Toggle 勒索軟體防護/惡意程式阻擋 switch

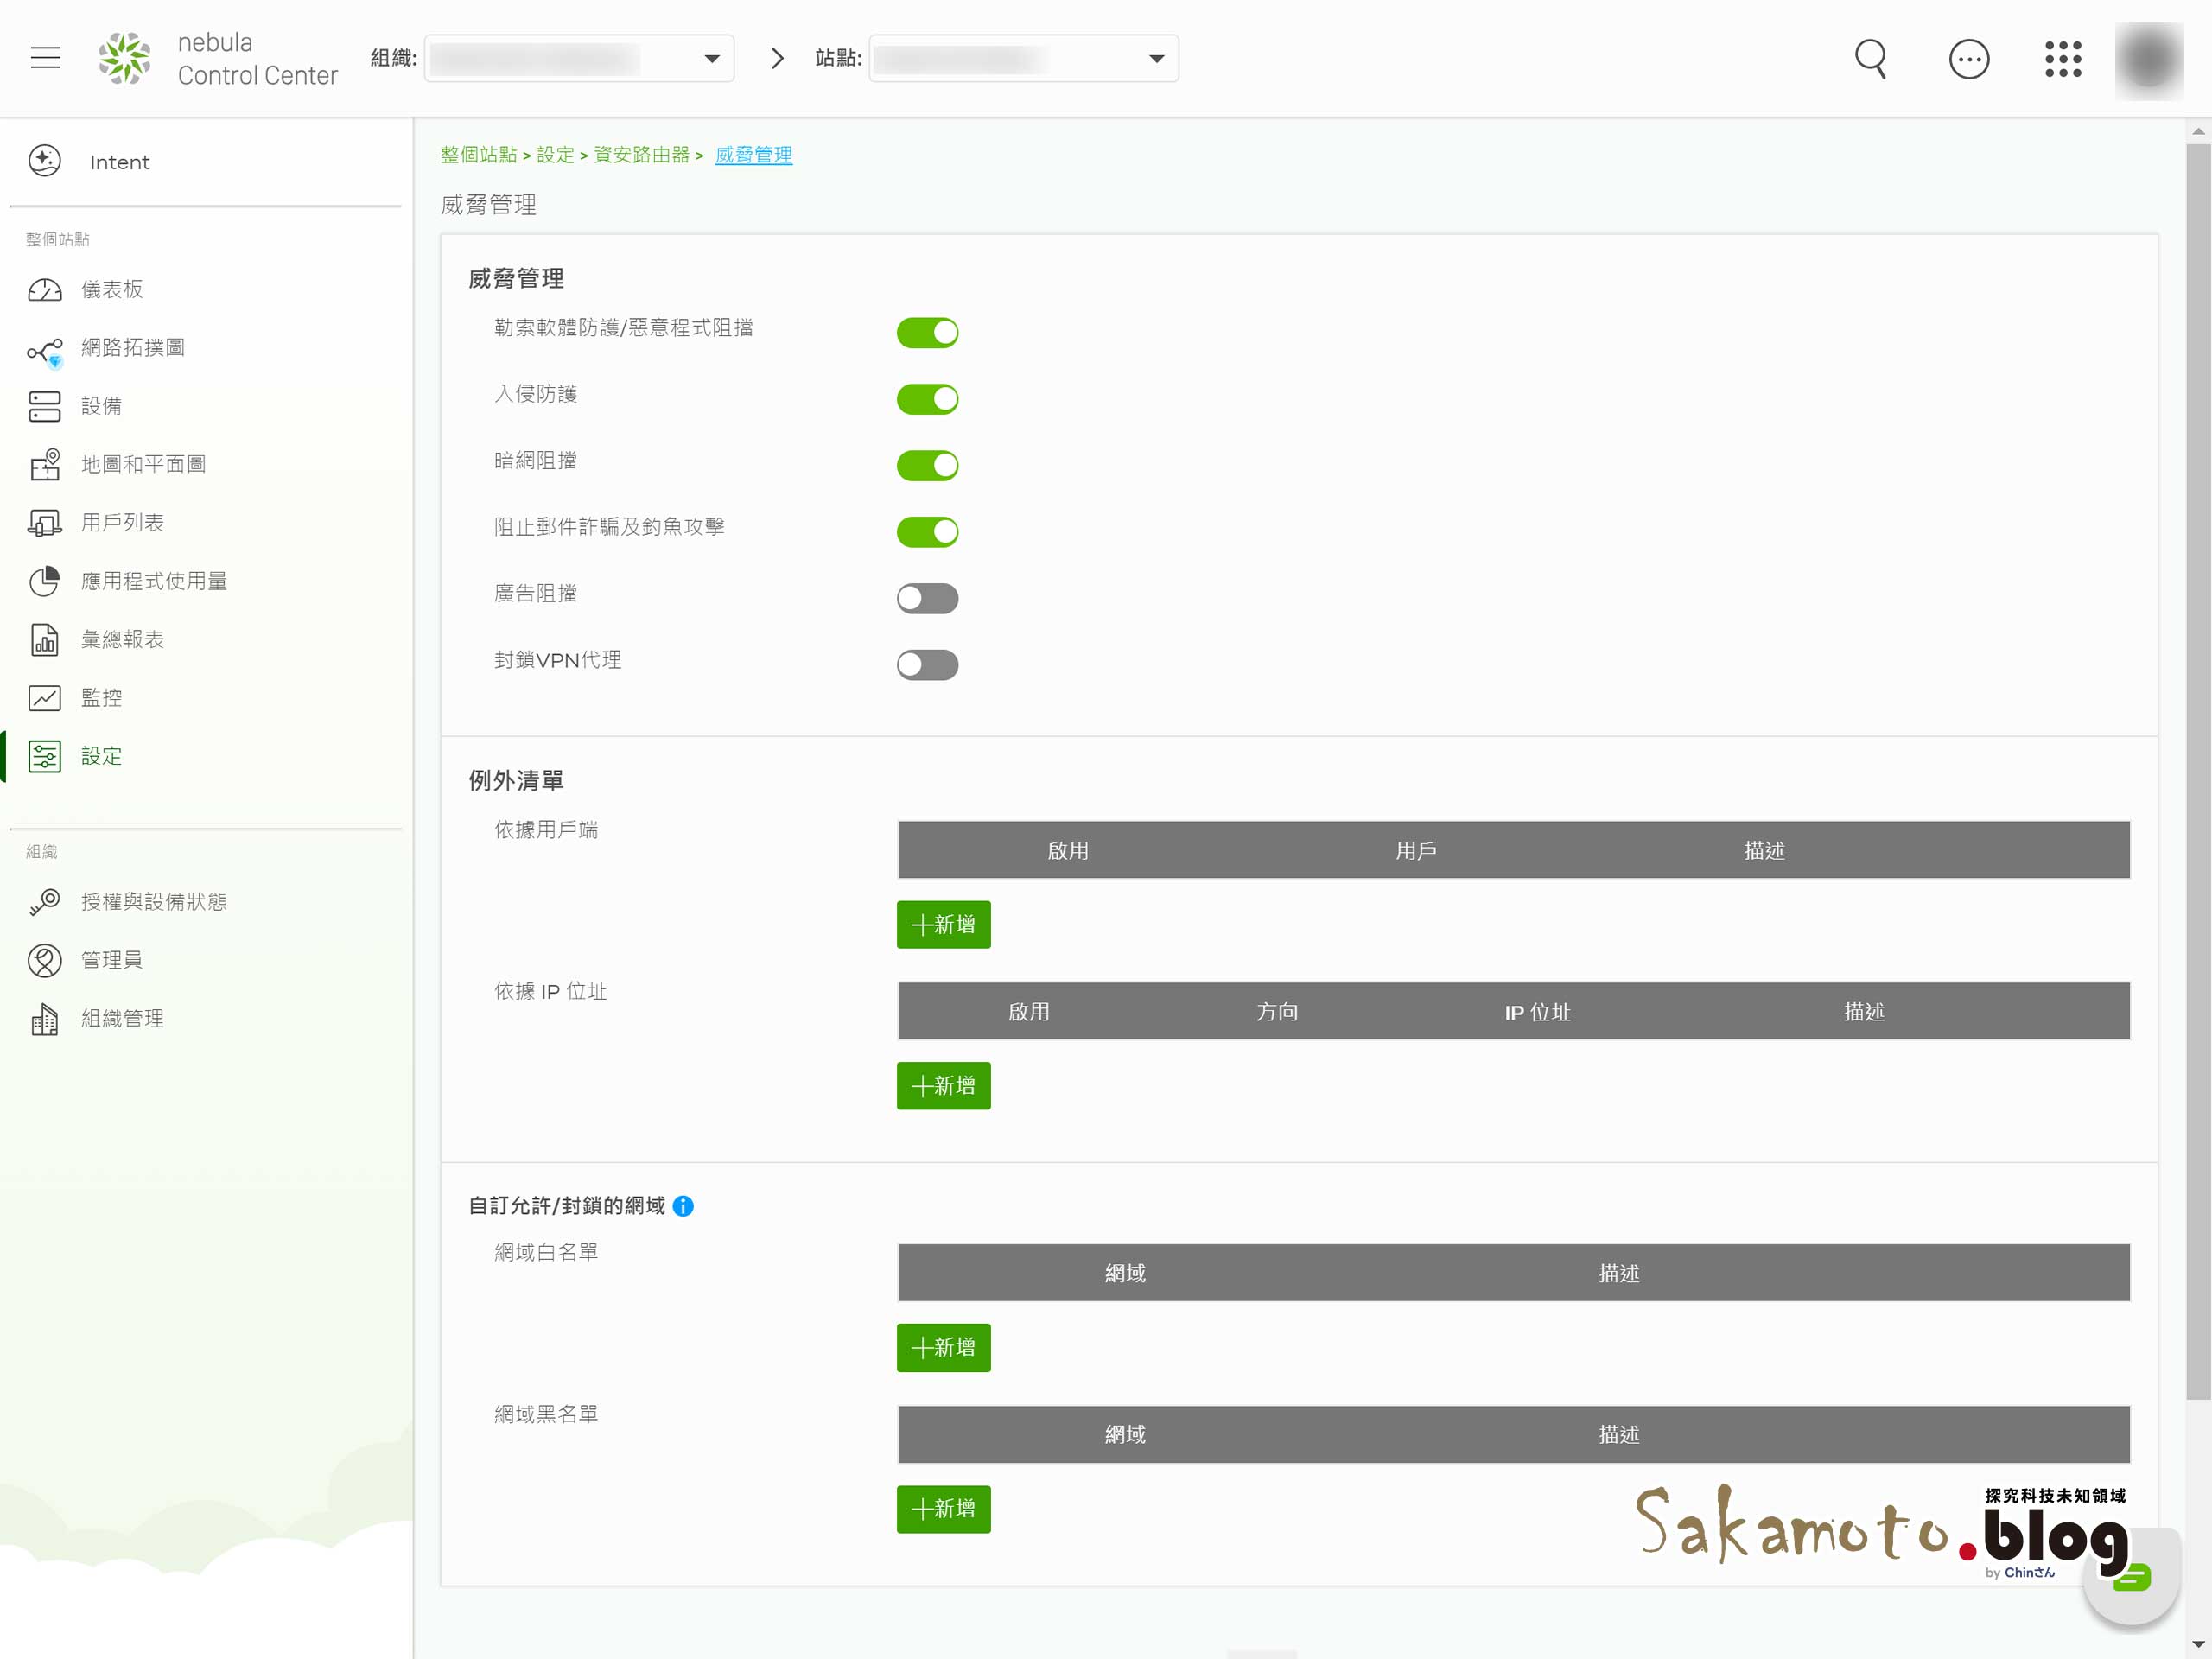coord(927,332)
